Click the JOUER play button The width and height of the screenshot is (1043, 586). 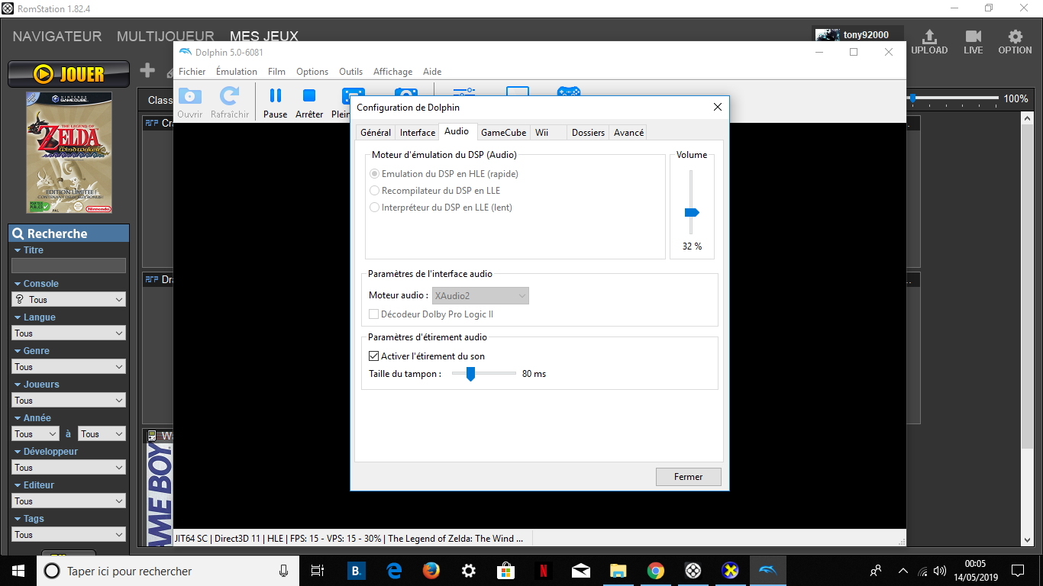tap(68, 74)
